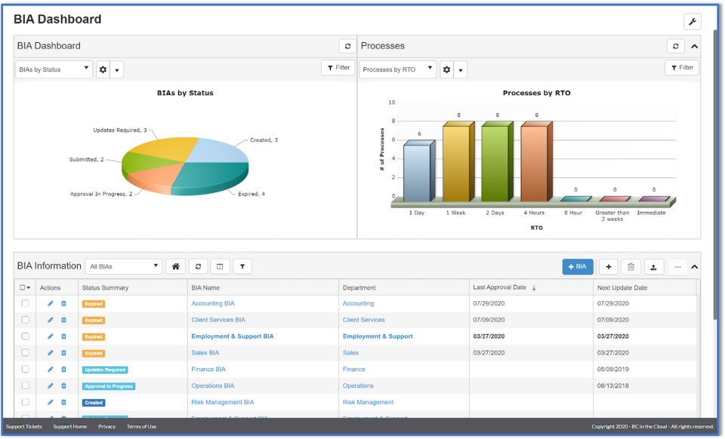Open Terms of Use in the footer
The width and height of the screenshot is (725, 439).
pyautogui.click(x=141, y=426)
